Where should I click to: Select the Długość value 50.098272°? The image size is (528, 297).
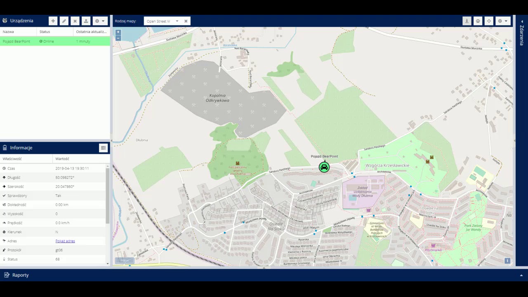[x=65, y=177]
